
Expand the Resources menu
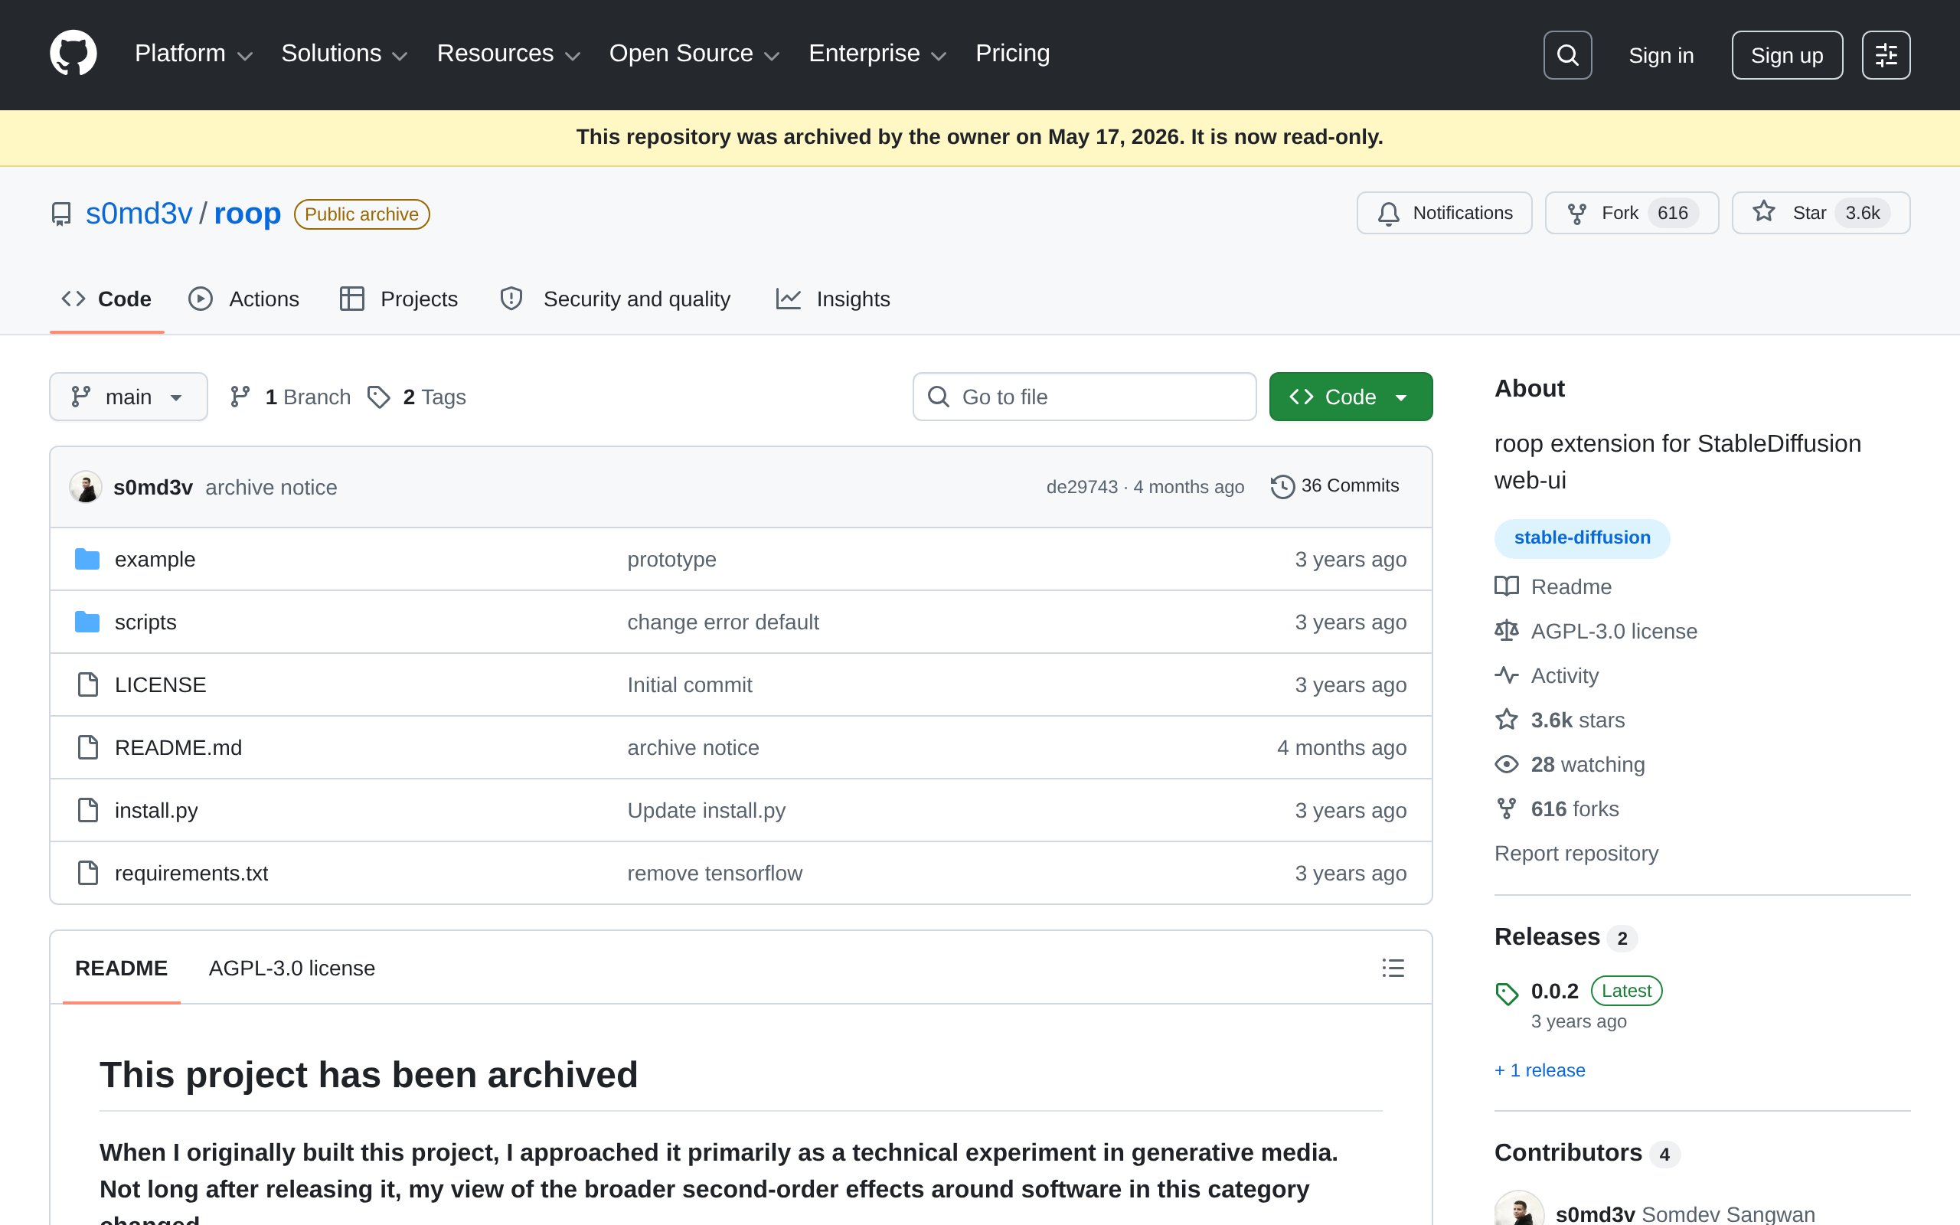(508, 54)
